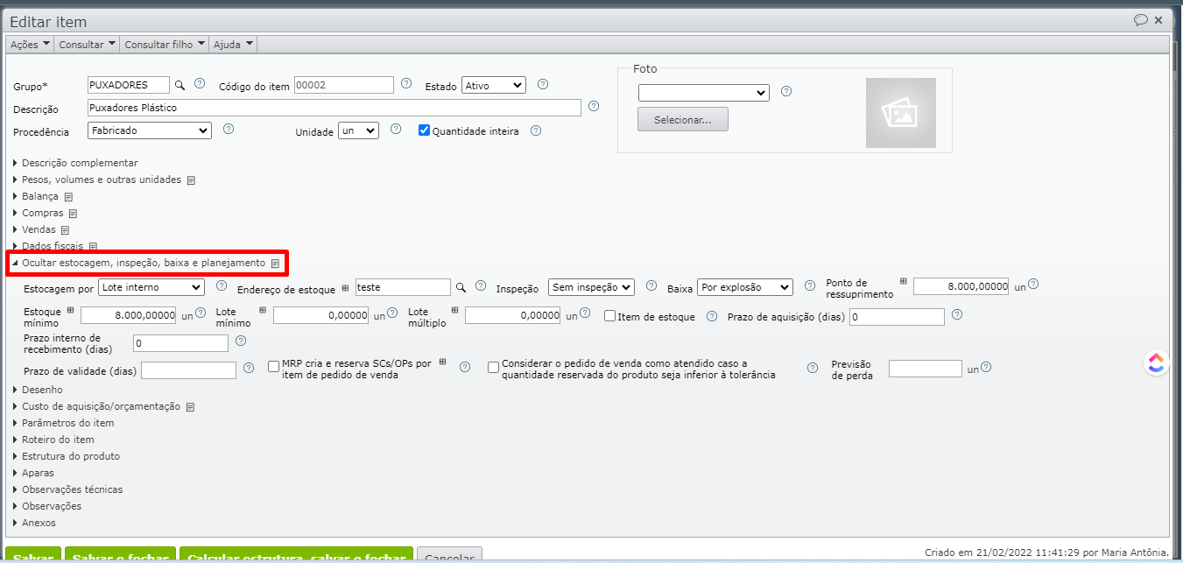Click help icon beside Previsão de perda
Viewport: 1183px width, 563px height.
[986, 368]
